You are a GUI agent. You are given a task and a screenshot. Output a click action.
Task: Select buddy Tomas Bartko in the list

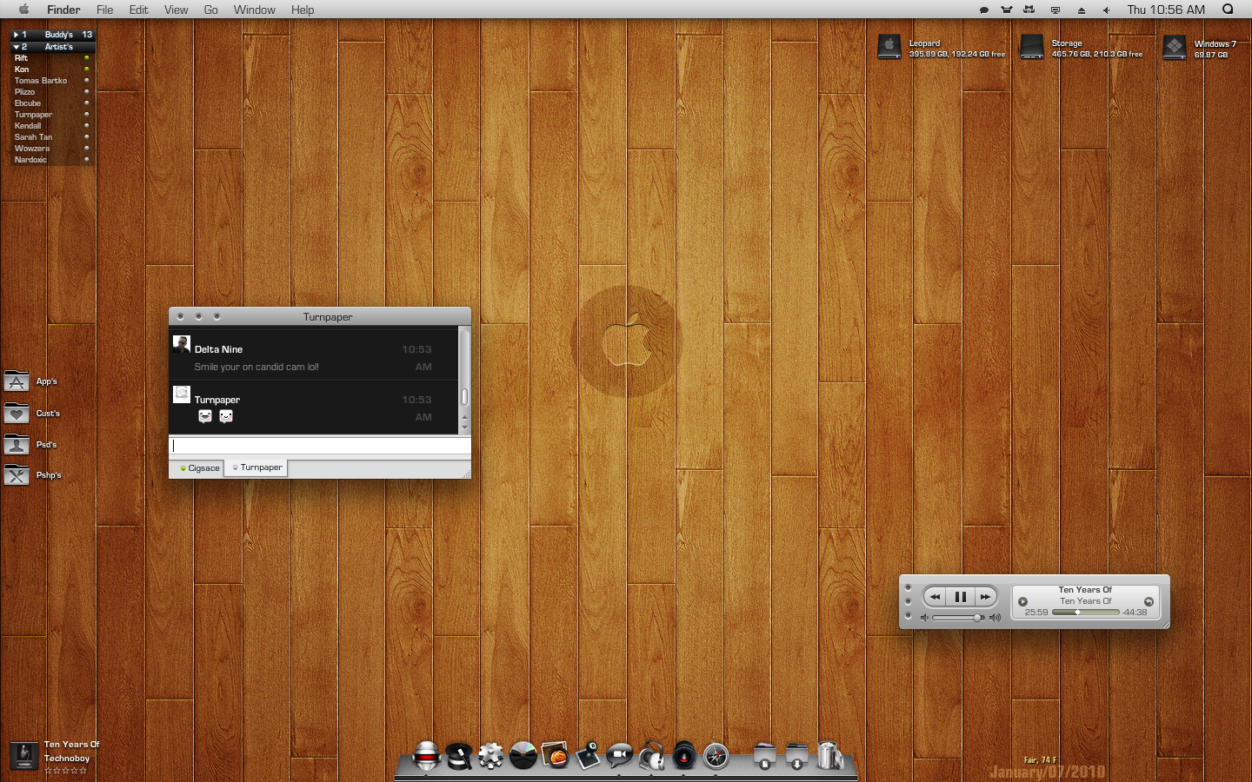[x=52, y=81]
